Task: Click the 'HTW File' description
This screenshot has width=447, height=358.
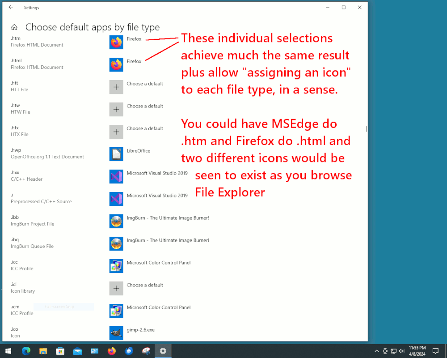Action: (x=21, y=112)
